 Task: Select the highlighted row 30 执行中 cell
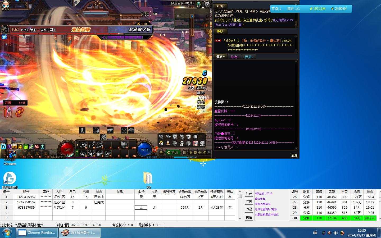click(x=370, y=218)
